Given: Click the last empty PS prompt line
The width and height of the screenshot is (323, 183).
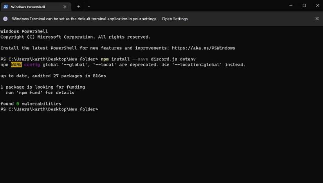Looking at the screenshot, I should 49,109.
